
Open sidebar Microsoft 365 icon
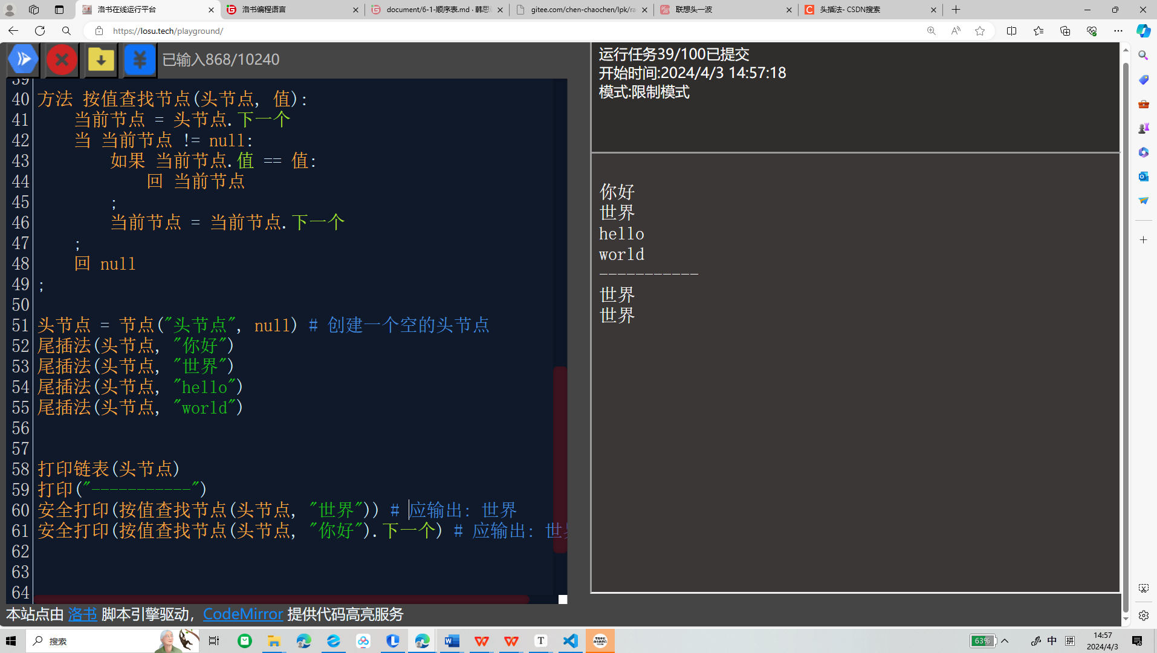(x=1143, y=152)
